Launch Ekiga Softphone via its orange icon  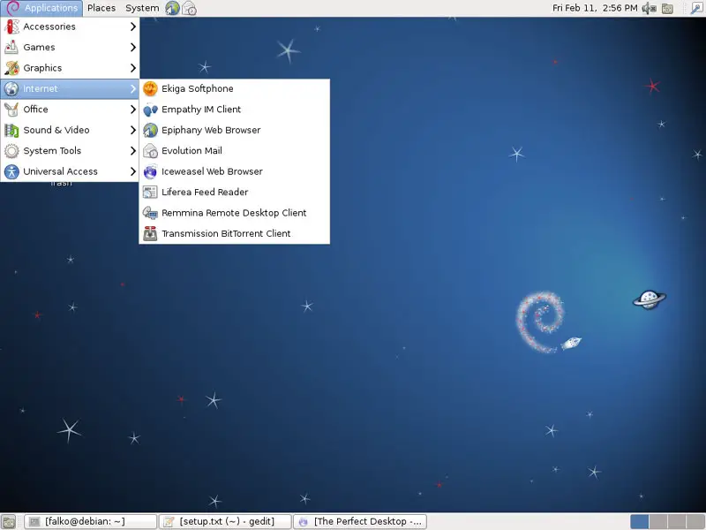point(150,88)
